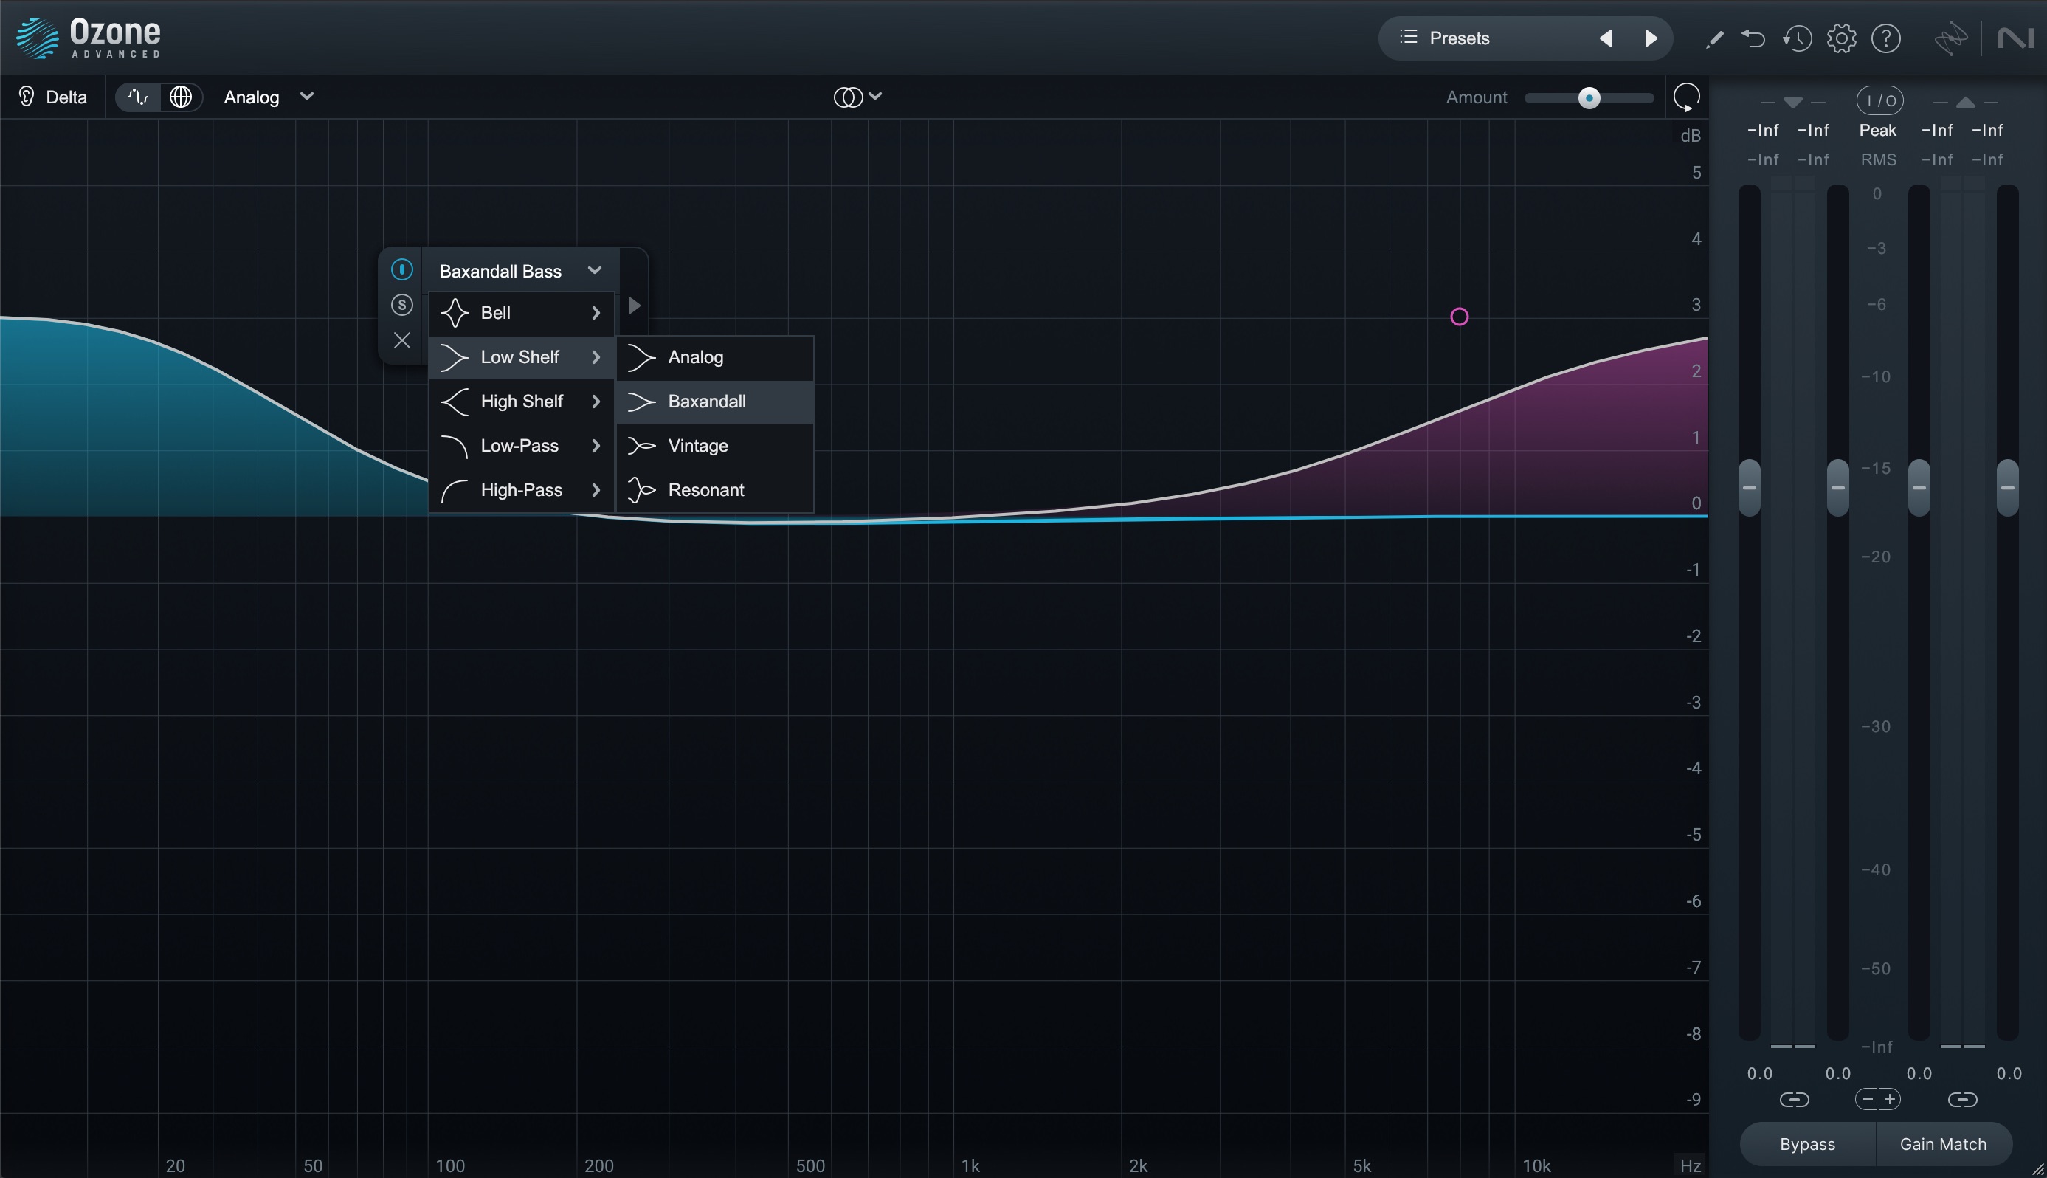Click the pencil edit icon

1713,38
